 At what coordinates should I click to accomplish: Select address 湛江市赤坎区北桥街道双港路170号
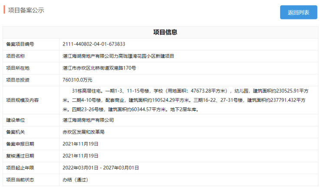tap(99, 68)
